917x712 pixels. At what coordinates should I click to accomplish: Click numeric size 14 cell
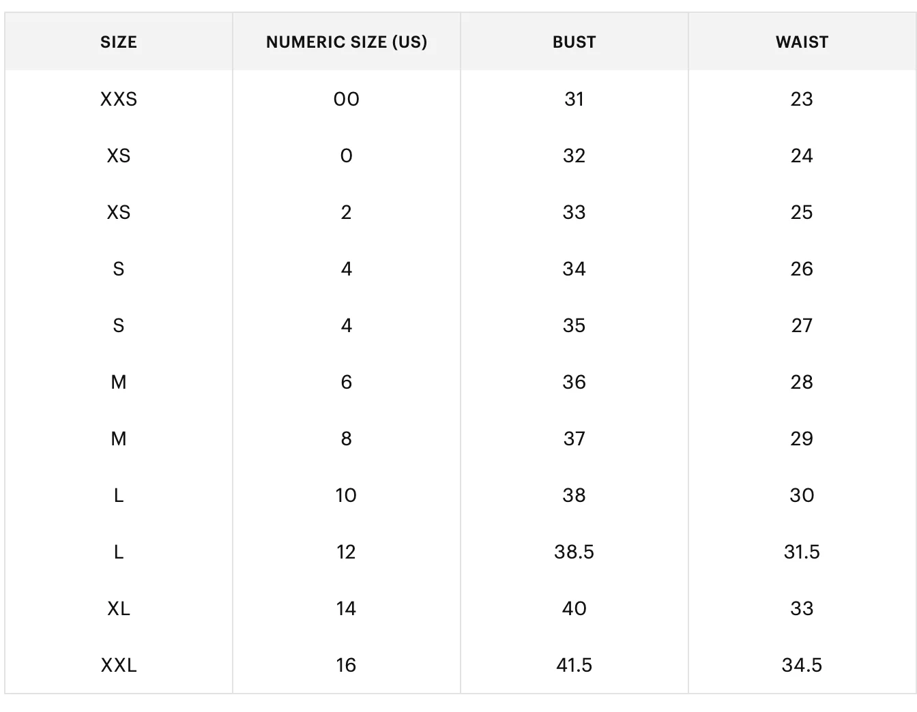click(x=347, y=608)
